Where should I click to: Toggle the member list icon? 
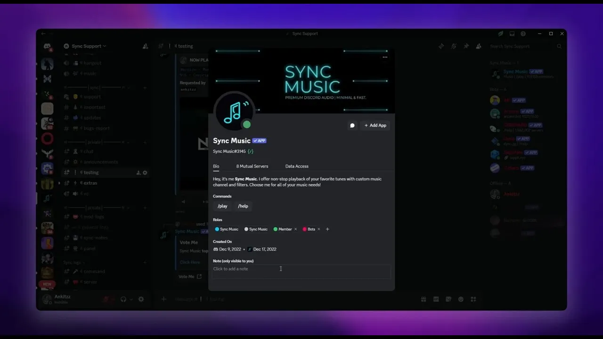coord(478,46)
